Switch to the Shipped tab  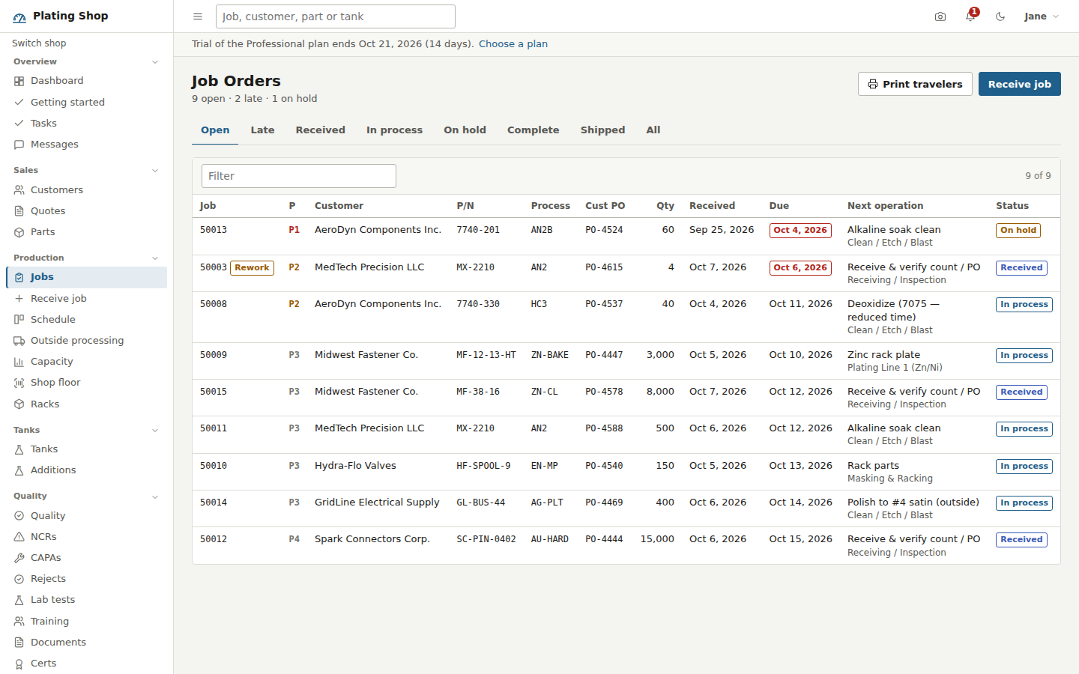click(602, 130)
